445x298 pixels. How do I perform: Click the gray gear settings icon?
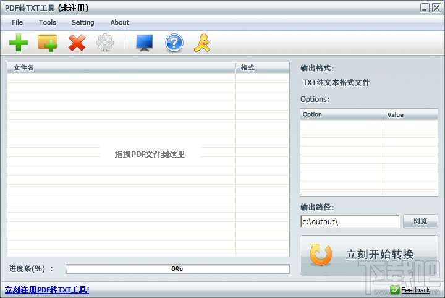point(105,43)
